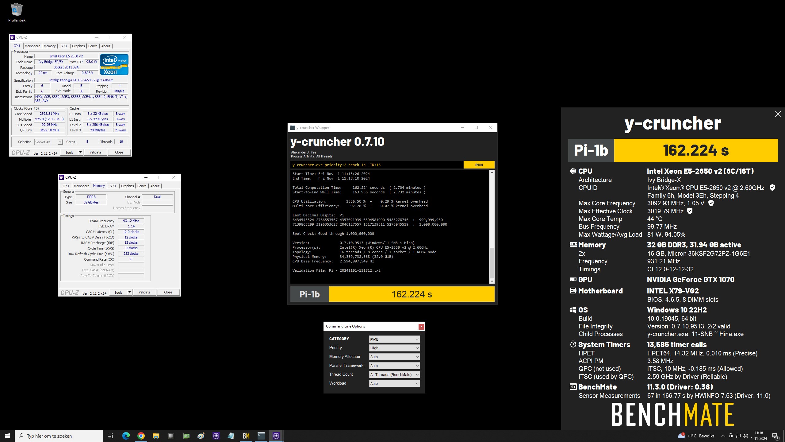Click Close in the top CPU-Z window
This screenshot has height=442, width=785.
(119, 152)
